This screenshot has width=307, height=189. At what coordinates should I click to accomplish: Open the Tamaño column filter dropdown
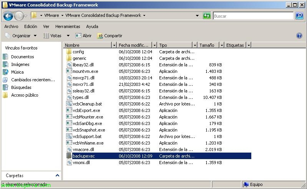click(x=222, y=45)
